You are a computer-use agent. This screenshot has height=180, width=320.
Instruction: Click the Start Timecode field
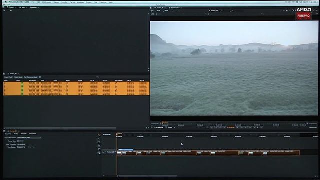pos(21,144)
